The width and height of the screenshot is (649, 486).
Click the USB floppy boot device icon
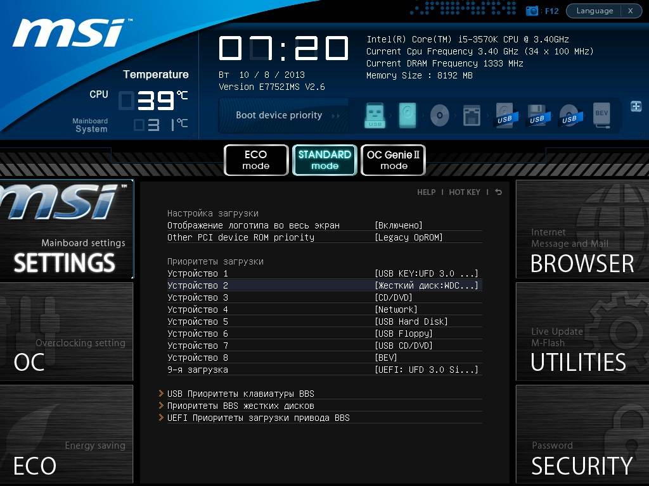coord(537,116)
